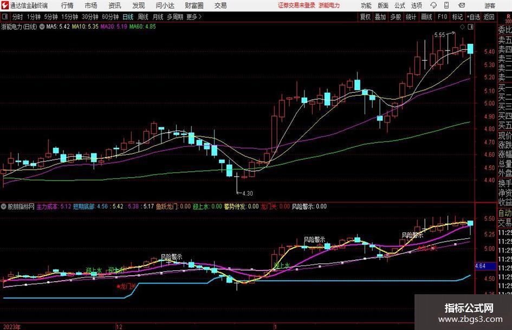This screenshot has width=512, height=330.
Task: Click the 标记 mark toolbar button
Action: (457, 17)
